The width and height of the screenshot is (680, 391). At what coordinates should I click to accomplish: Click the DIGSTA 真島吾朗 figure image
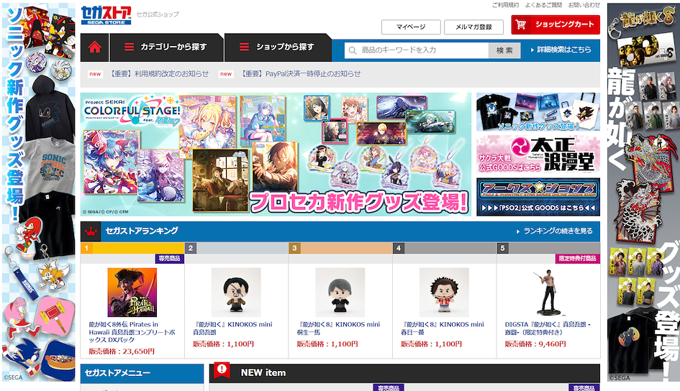pyautogui.click(x=548, y=293)
